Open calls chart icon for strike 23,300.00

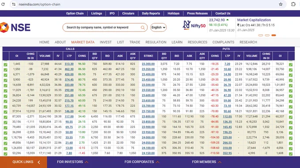[6, 65]
